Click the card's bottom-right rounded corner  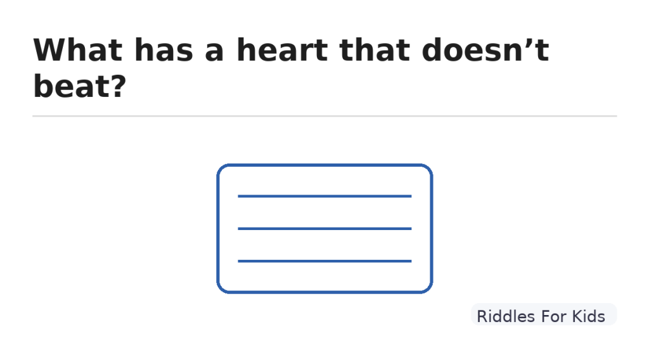point(427,288)
